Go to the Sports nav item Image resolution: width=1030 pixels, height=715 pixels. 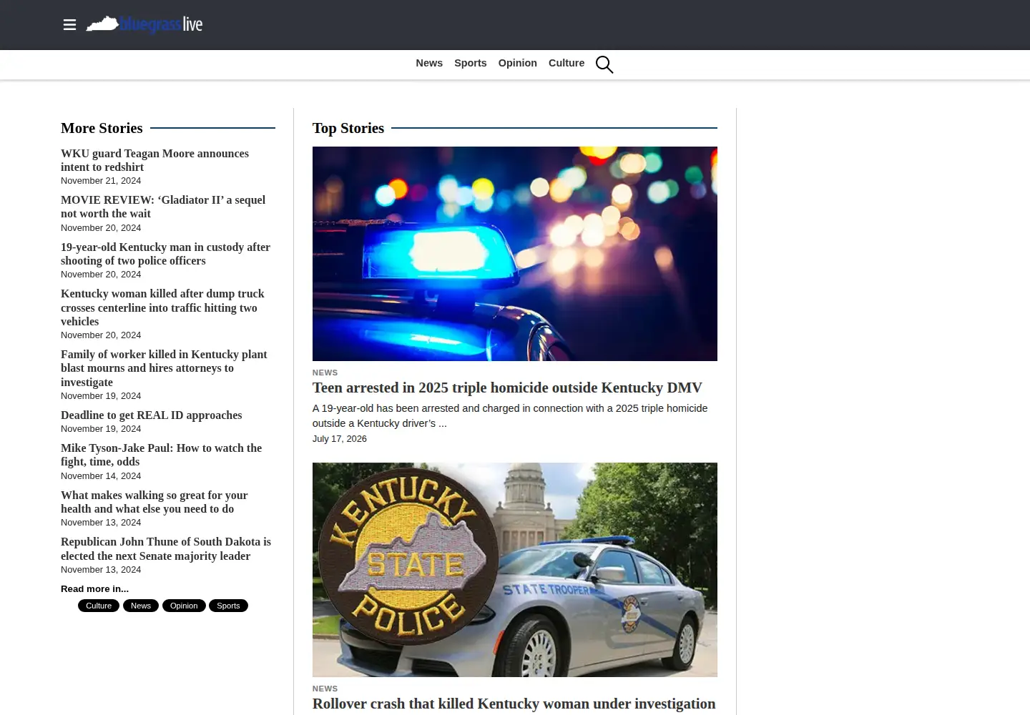pyautogui.click(x=471, y=63)
